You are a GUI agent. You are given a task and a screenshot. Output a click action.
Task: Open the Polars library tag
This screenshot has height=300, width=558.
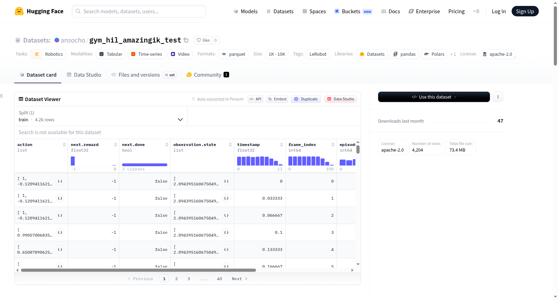pyautogui.click(x=434, y=54)
